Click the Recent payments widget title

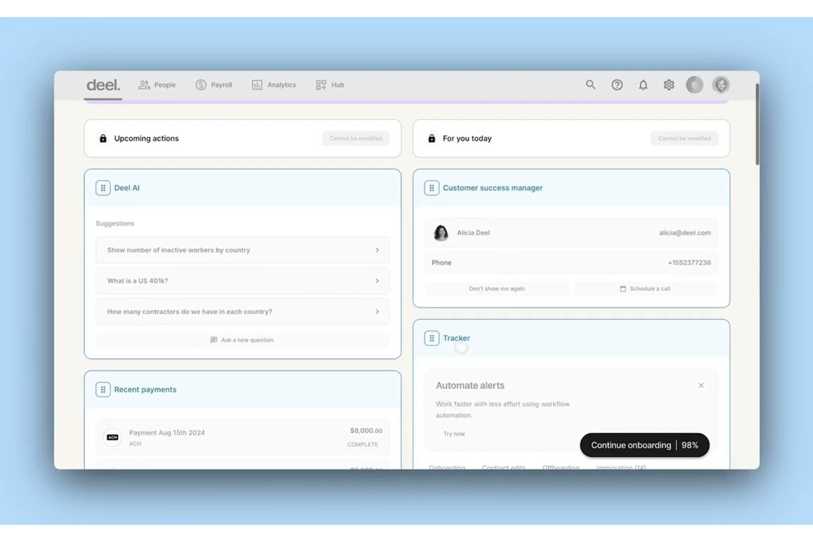tap(145, 389)
